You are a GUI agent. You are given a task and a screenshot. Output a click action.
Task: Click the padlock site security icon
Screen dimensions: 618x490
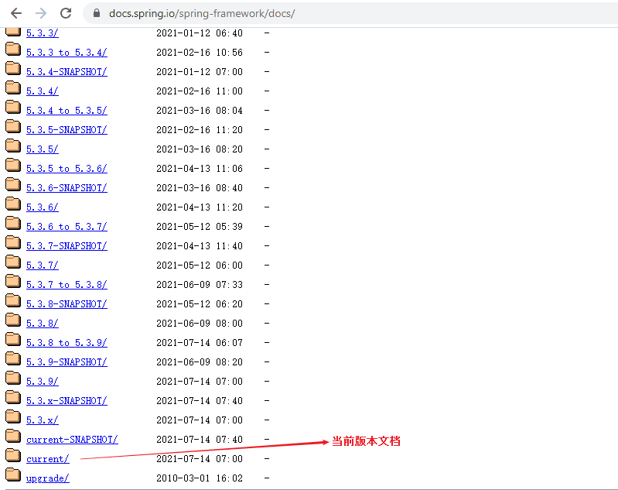coord(97,14)
